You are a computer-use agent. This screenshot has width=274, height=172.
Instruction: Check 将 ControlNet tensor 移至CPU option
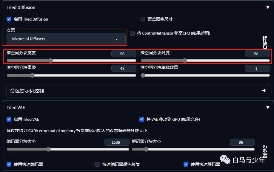[x=132, y=33]
